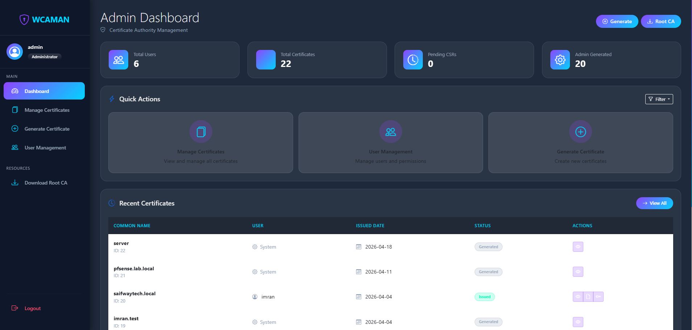Image resolution: width=692 pixels, height=330 pixels.
Task: Click the Root CA download button
Action: pos(661,21)
